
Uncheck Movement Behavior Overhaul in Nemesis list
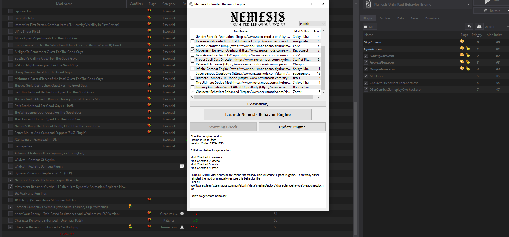click(192, 50)
